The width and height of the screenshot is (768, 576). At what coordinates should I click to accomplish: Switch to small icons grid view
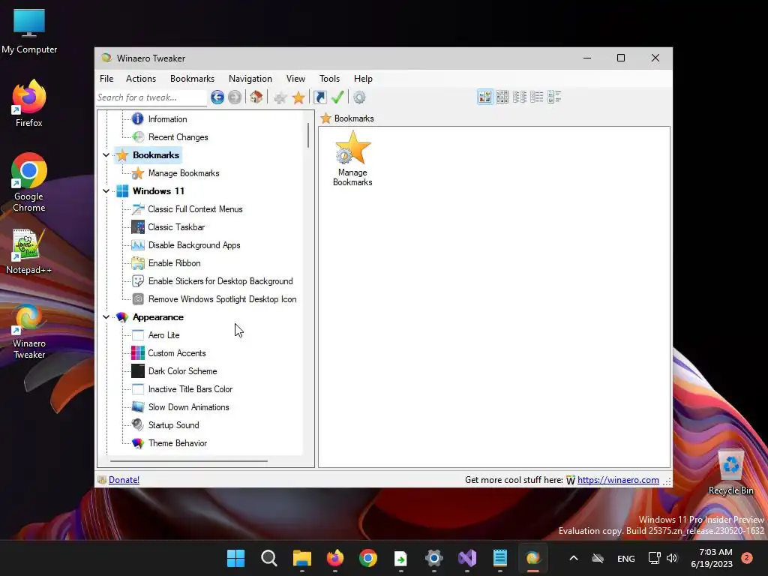click(x=502, y=97)
